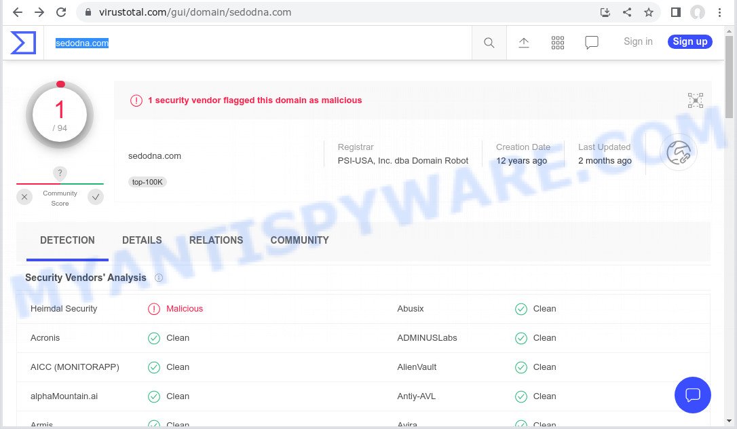
Task: Bookmark this page with the star icon
Action: pos(649,12)
